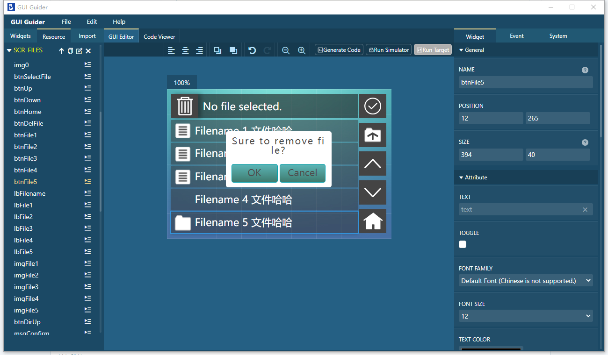Click the widget list icon beside btnFile3
This screenshot has height=355, width=608.
click(87, 158)
